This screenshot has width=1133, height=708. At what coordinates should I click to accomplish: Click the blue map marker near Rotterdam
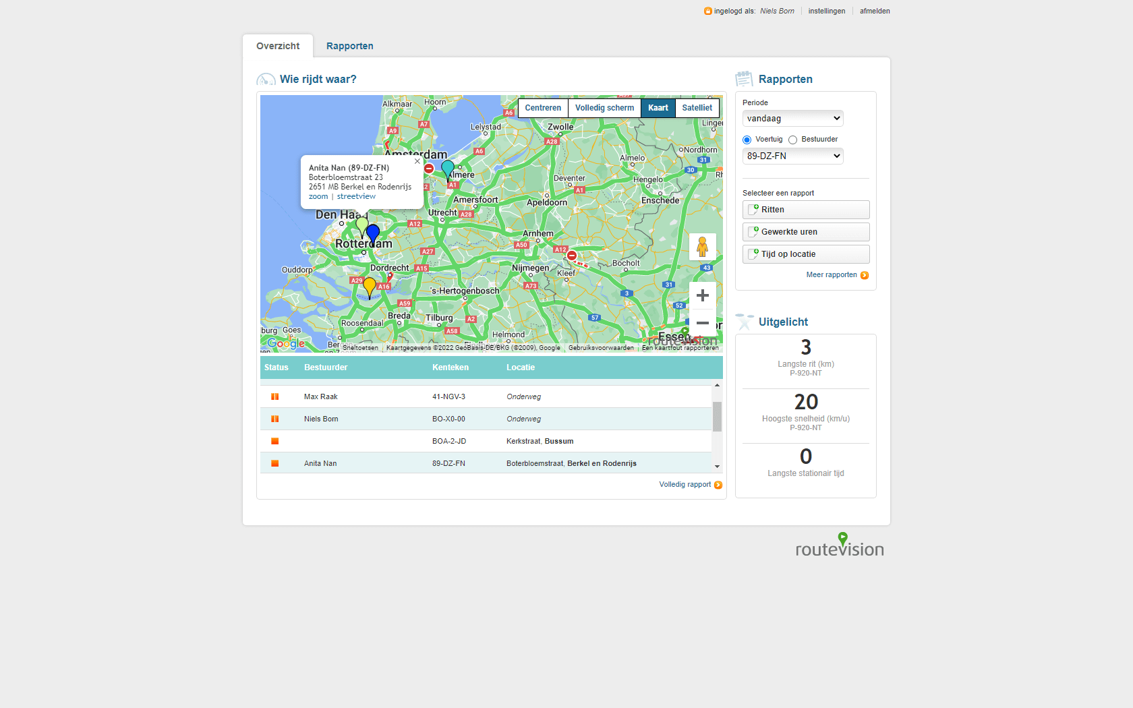point(373,233)
